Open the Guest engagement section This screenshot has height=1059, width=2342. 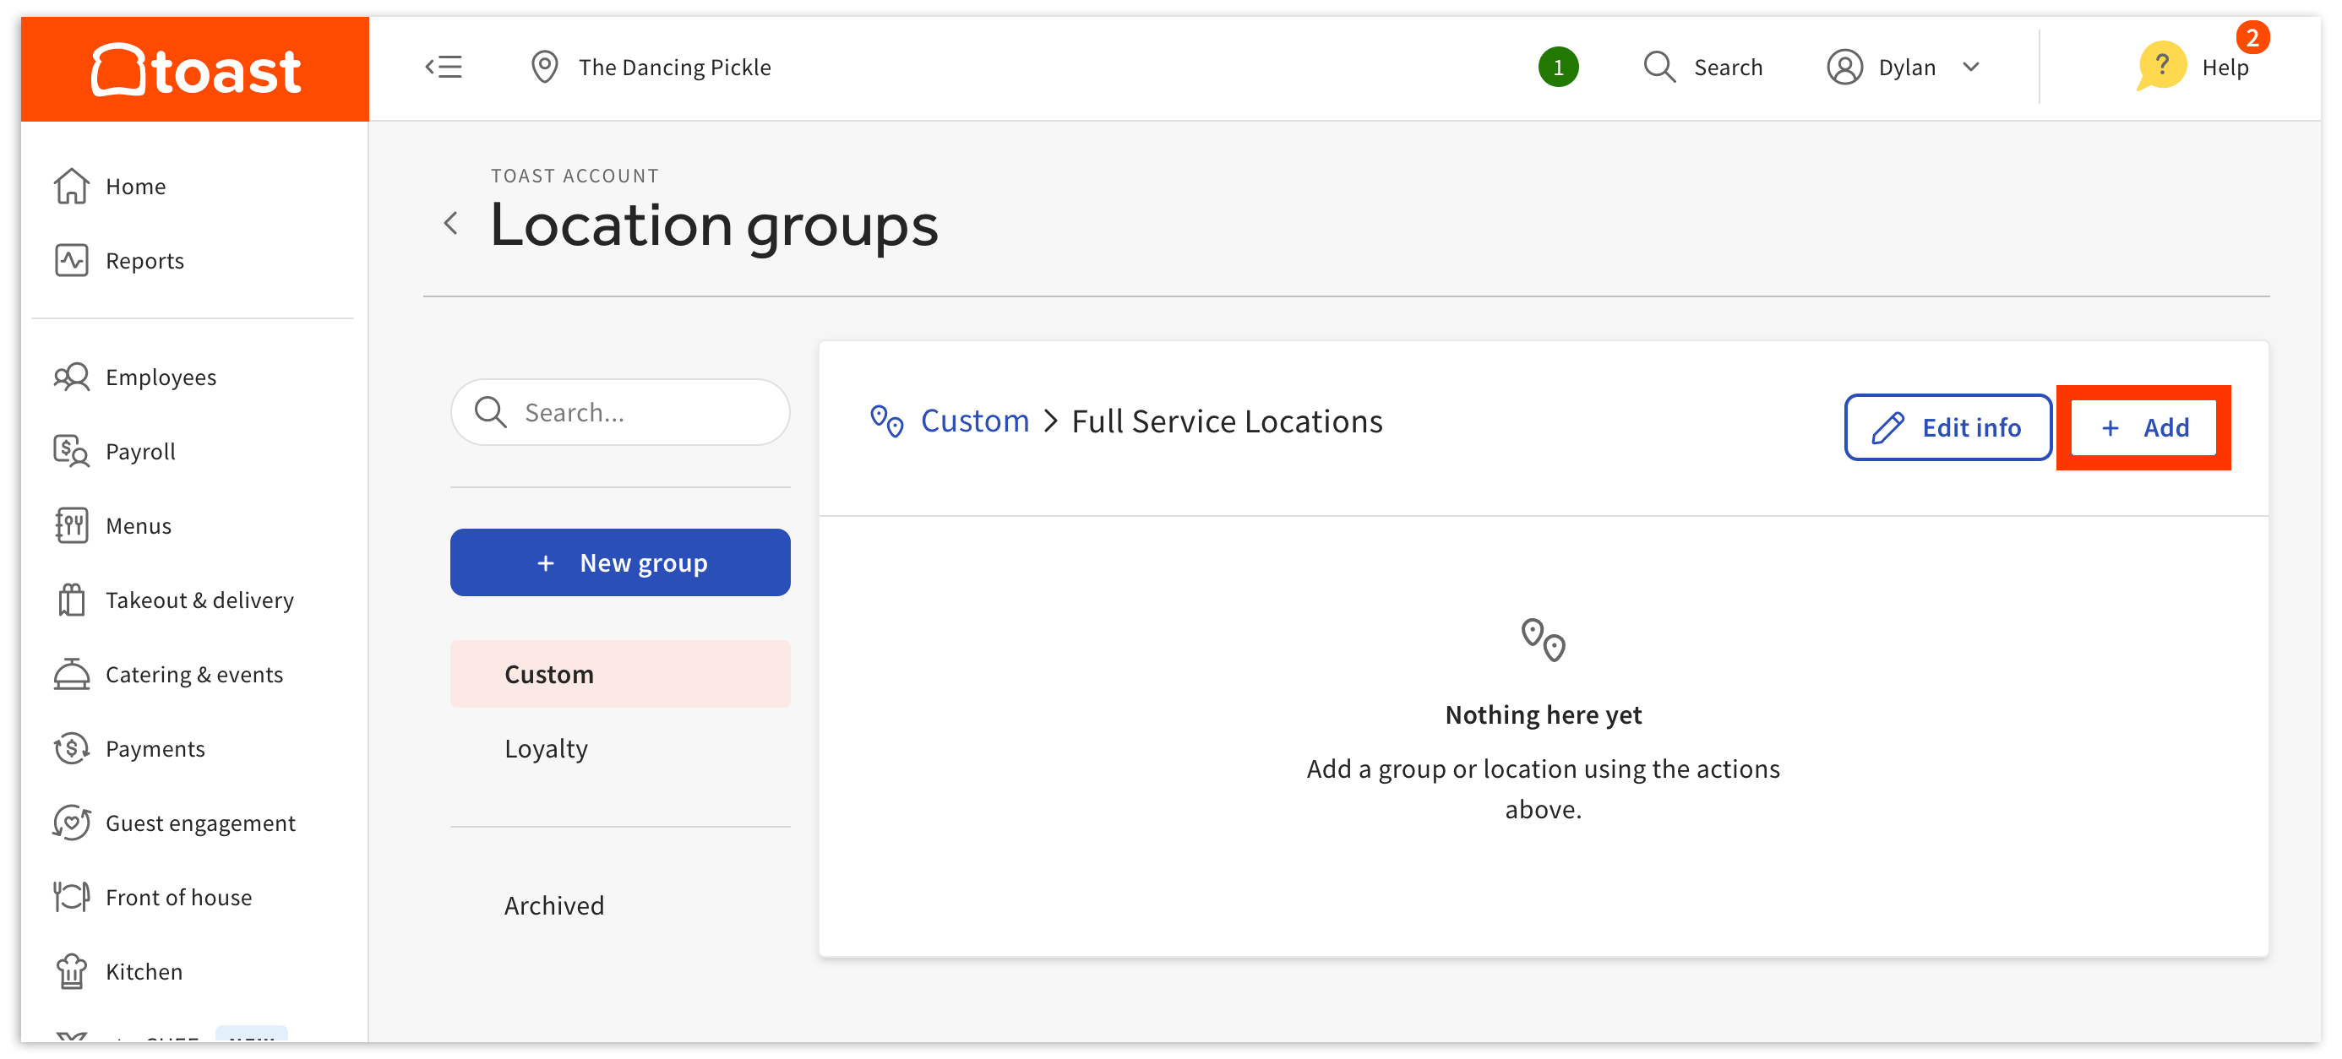(x=200, y=823)
